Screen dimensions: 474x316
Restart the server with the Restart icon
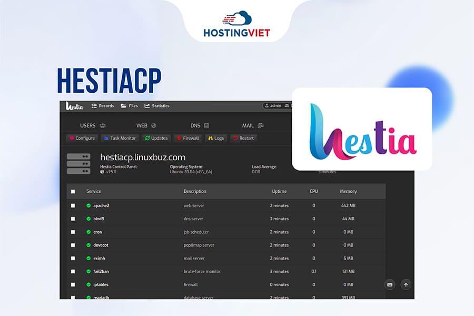[x=234, y=138]
